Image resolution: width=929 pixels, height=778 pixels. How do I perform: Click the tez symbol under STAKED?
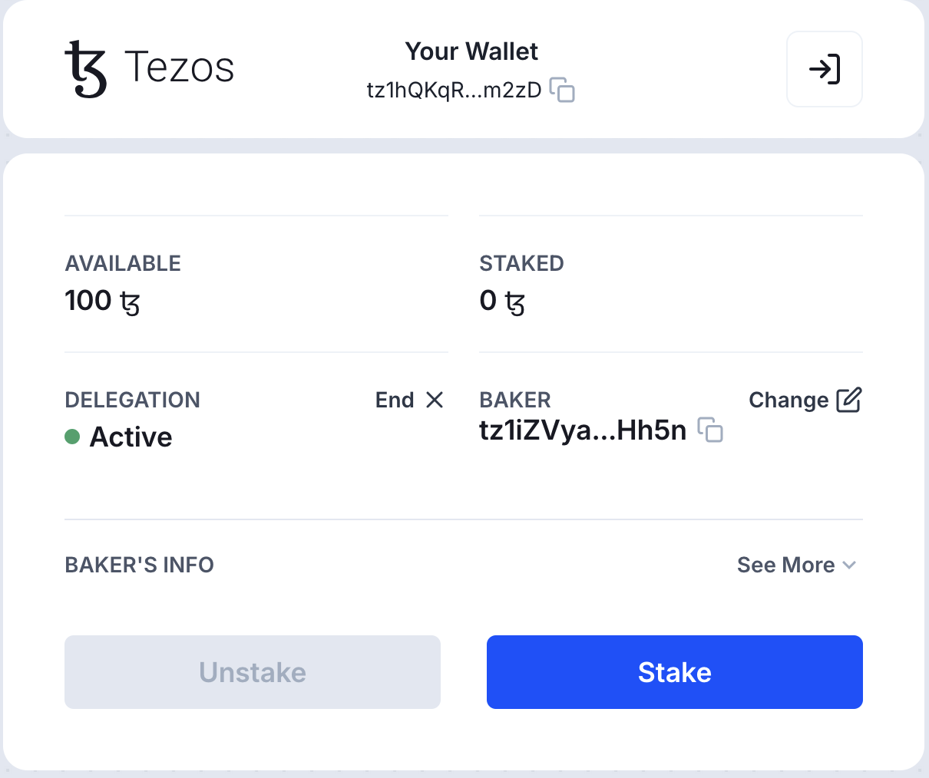[x=514, y=302]
